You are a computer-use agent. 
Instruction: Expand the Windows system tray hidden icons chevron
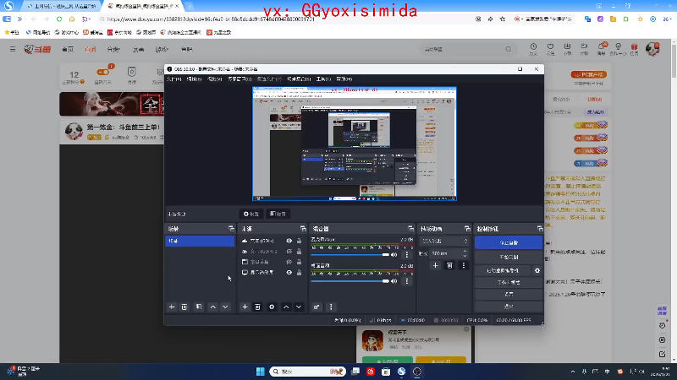573,372
